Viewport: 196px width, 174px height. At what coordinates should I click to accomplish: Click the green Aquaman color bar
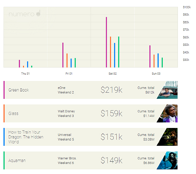pyautogui.click(x=4, y=160)
